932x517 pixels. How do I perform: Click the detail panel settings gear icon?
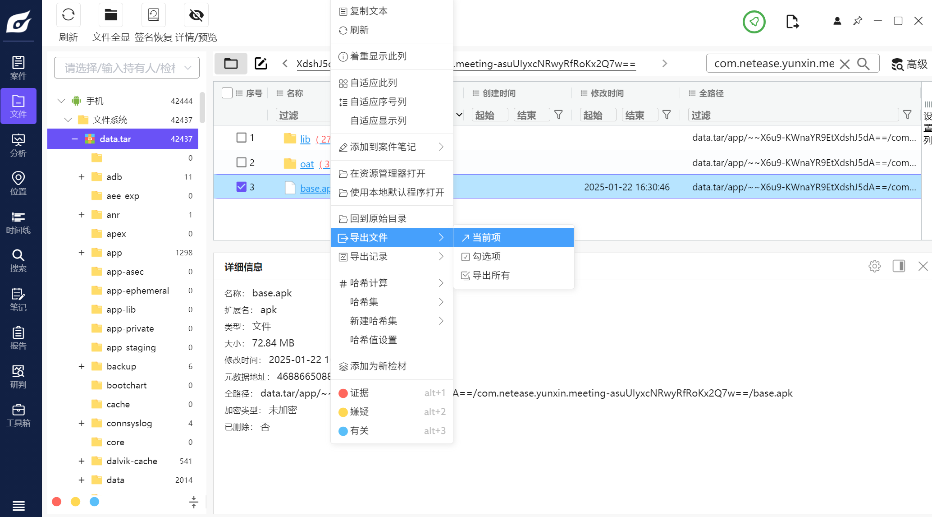[874, 266]
